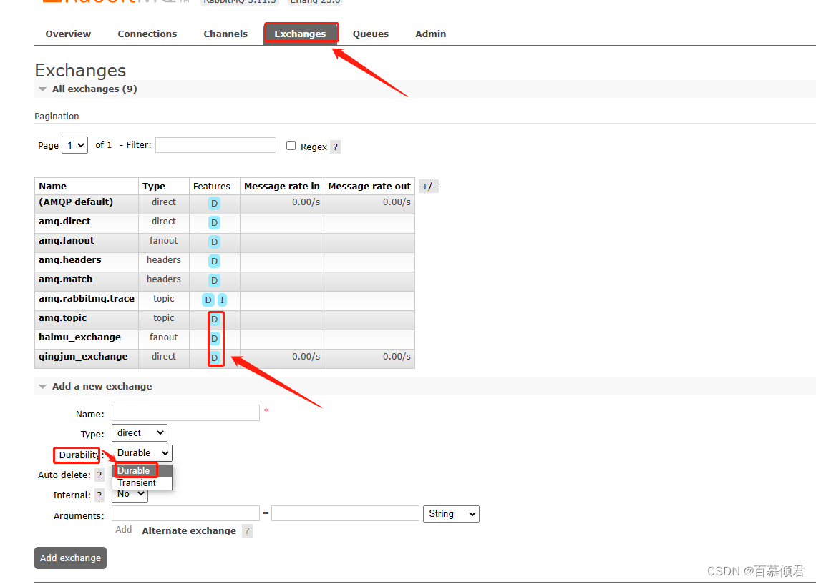Click the internal I badge for amq.rabbitmq.trace
The width and height of the screenshot is (816, 584).
pos(222,300)
